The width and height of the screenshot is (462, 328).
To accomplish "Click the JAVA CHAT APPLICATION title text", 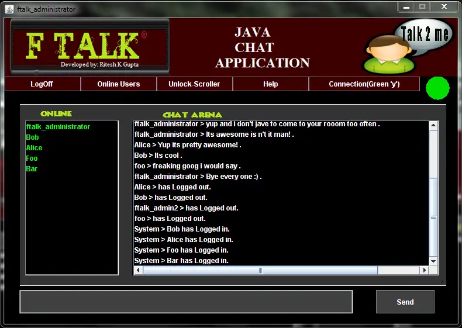I will [263, 48].
